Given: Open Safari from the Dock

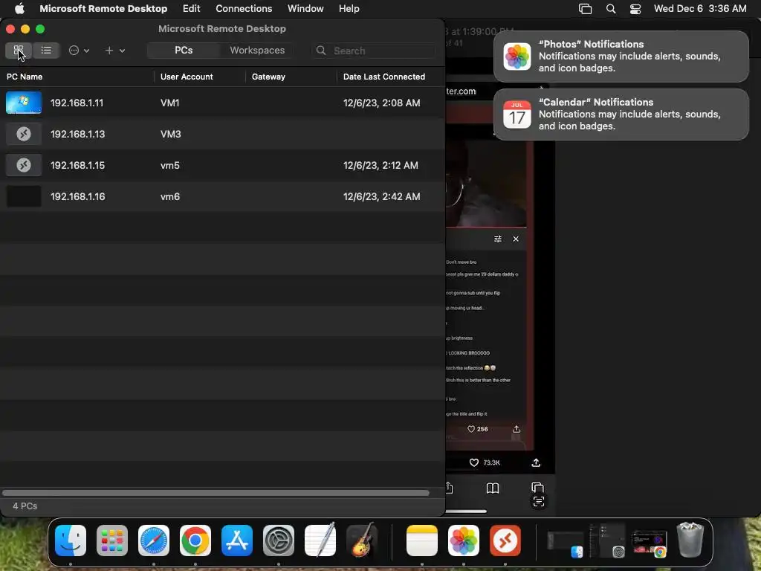Looking at the screenshot, I should point(154,541).
